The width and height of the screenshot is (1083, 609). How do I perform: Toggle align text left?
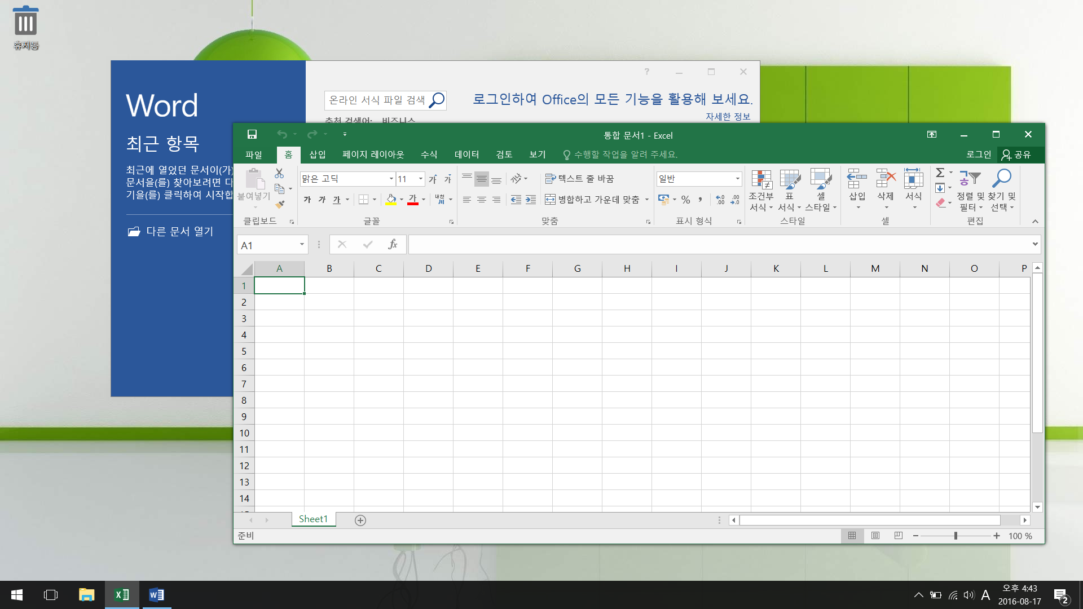(x=467, y=200)
